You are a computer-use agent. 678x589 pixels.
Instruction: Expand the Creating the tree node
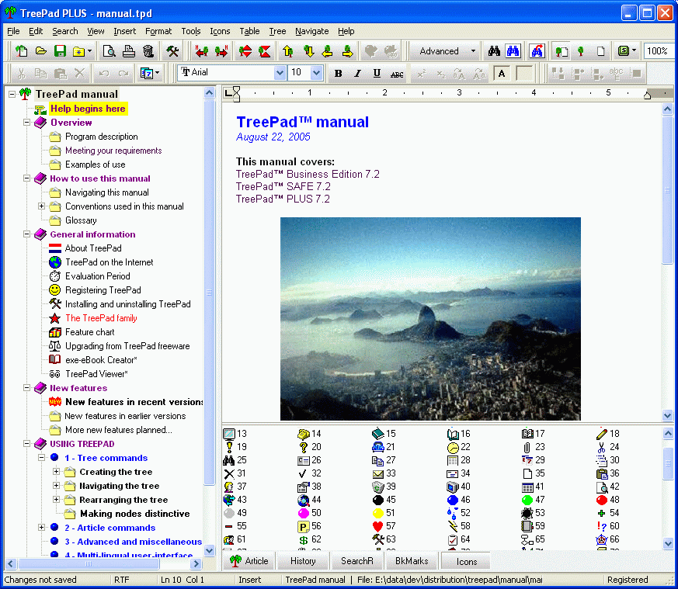coord(56,472)
